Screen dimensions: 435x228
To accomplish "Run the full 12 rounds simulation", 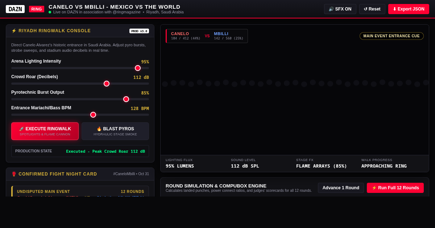I will point(395,188).
